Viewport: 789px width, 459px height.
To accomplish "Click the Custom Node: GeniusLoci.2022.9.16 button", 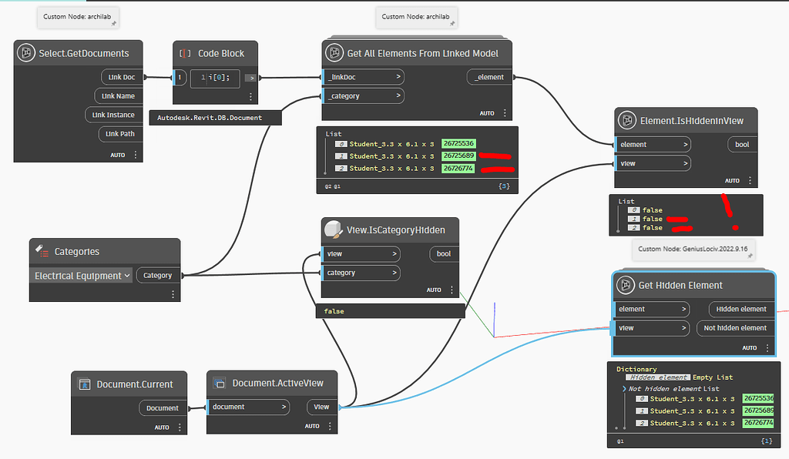I will pyautogui.click(x=694, y=250).
